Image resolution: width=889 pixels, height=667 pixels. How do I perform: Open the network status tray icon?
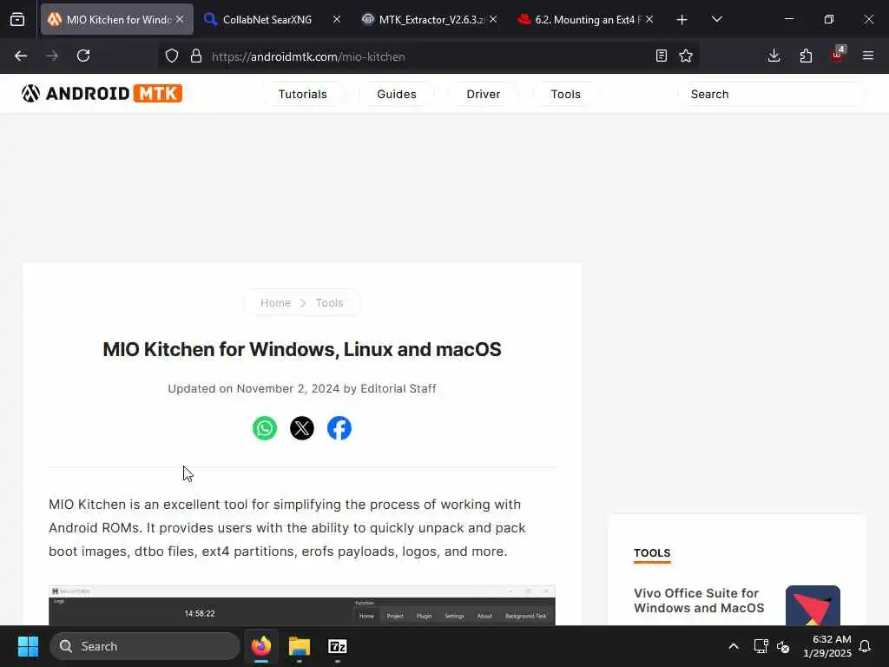[761, 646]
